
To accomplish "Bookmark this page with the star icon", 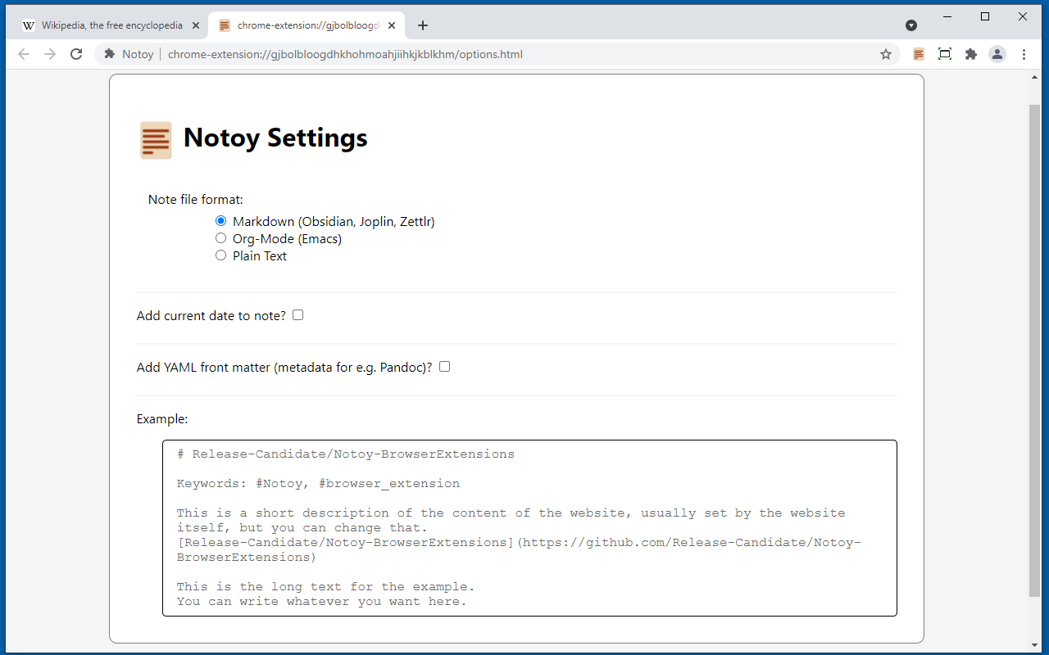I will tap(886, 54).
